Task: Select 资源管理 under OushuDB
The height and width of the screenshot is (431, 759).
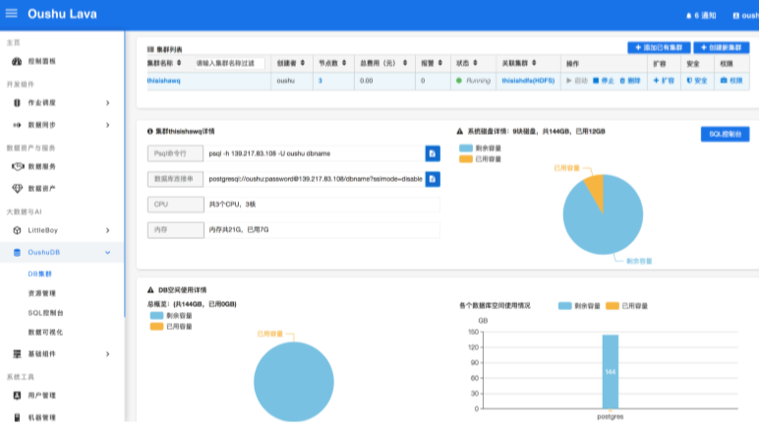Action: click(42, 293)
